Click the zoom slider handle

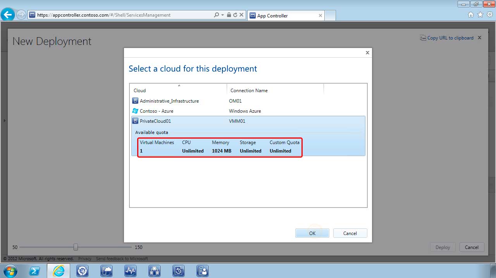coord(76,247)
